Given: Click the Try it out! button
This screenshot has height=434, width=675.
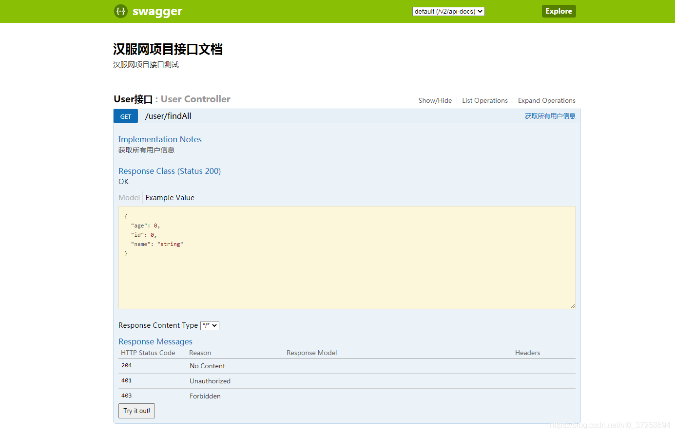Looking at the screenshot, I should tap(136, 411).
